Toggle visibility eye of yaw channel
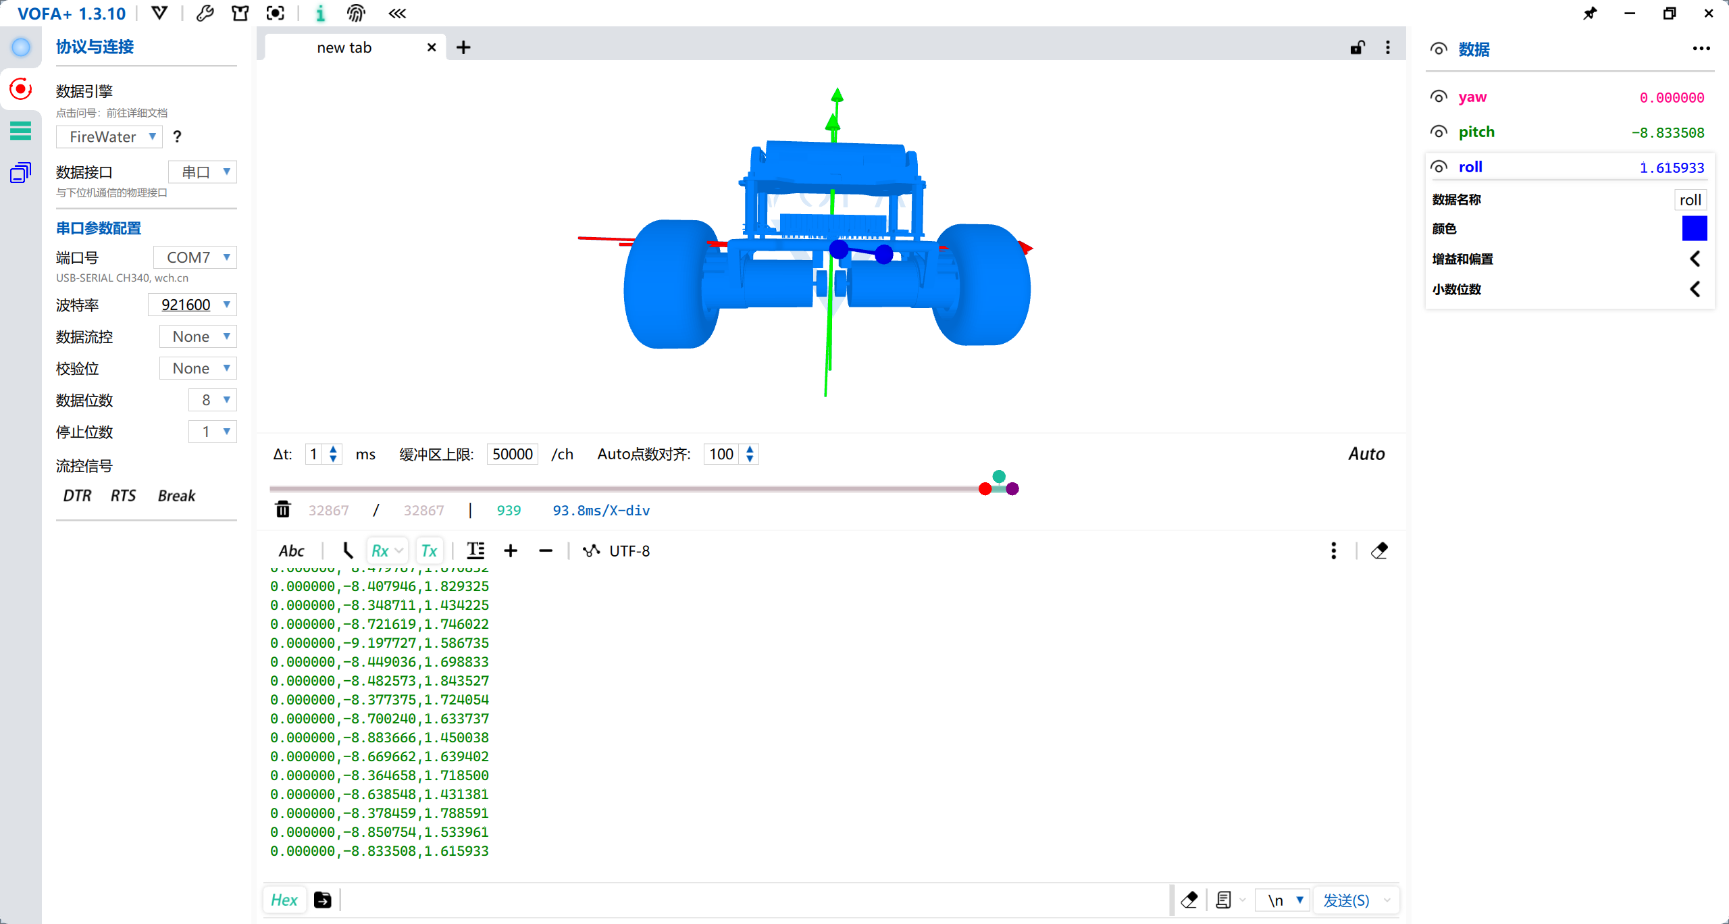 (1439, 97)
